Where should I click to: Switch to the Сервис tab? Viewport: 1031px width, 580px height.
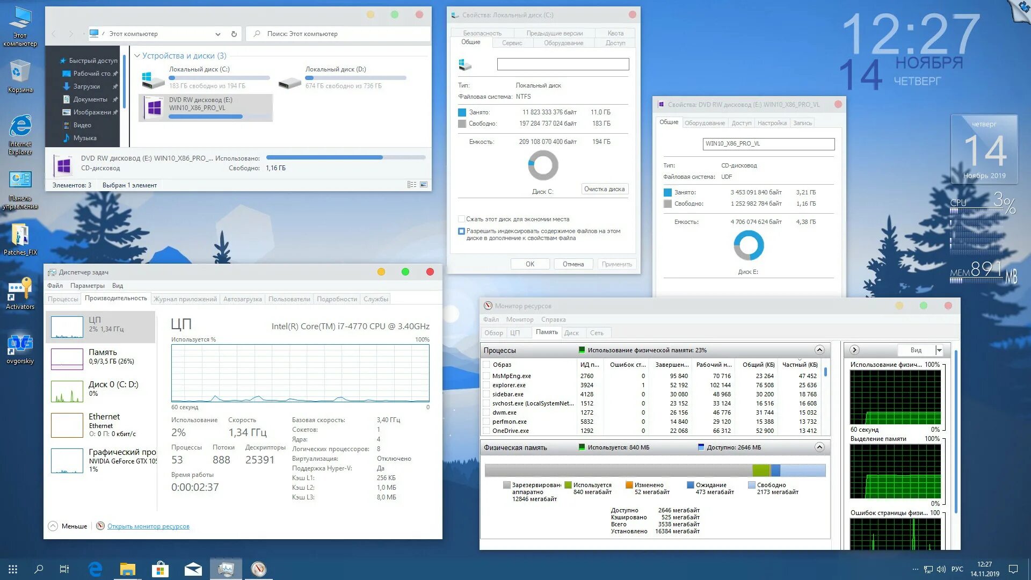(512, 42)
